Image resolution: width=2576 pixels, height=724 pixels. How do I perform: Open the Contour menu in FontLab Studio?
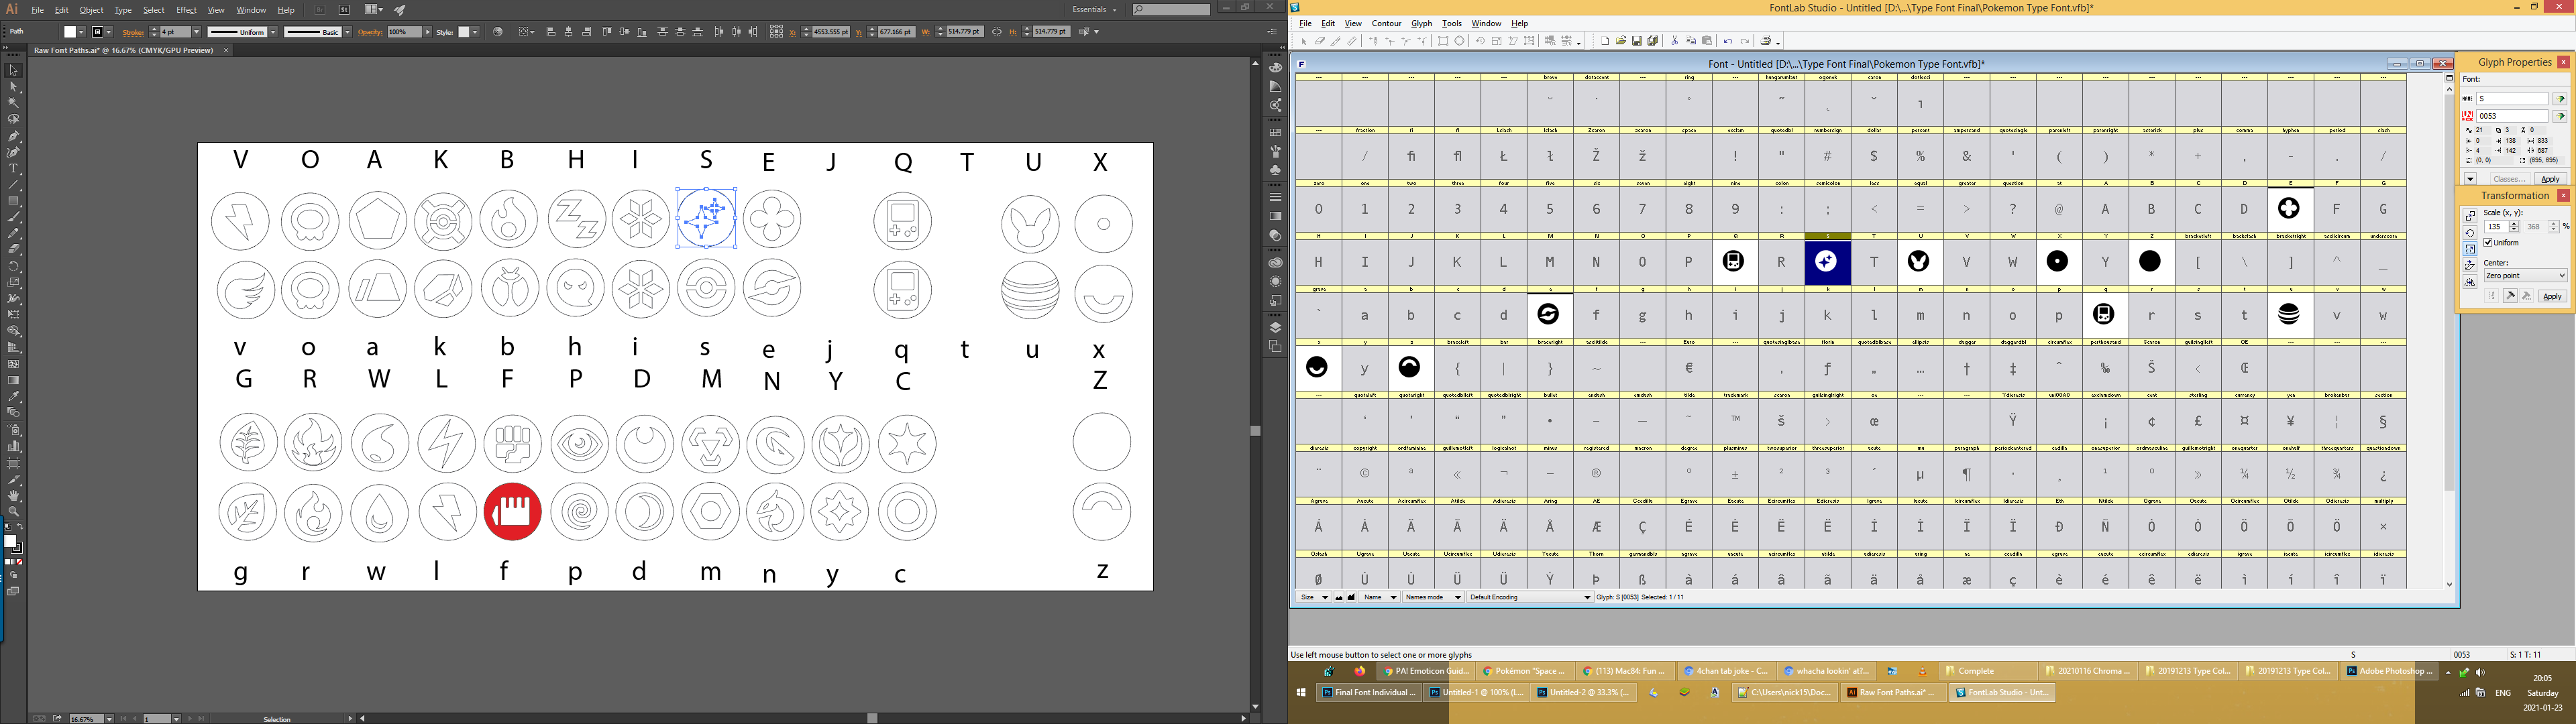pyautogui.click(x=1386, y=23)
